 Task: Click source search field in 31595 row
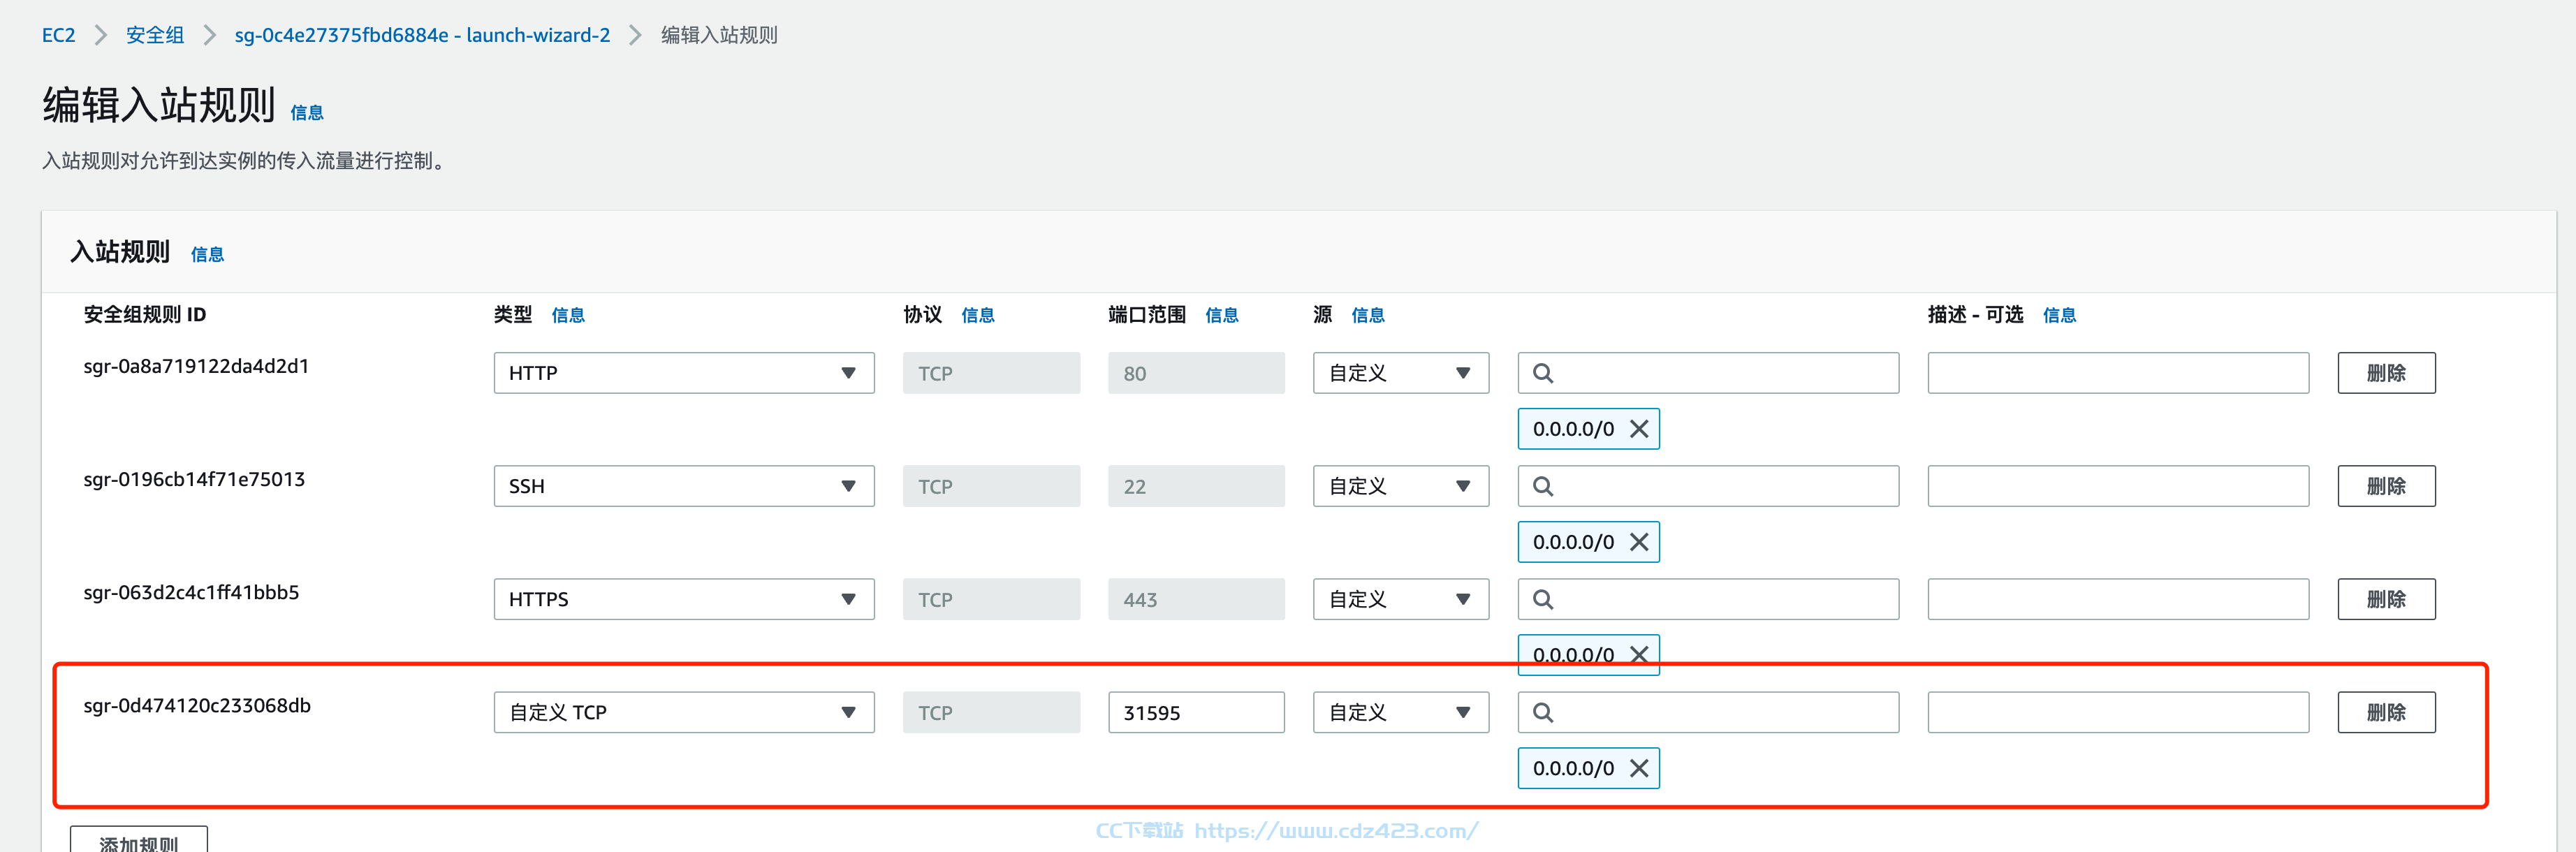point(1708,712)
